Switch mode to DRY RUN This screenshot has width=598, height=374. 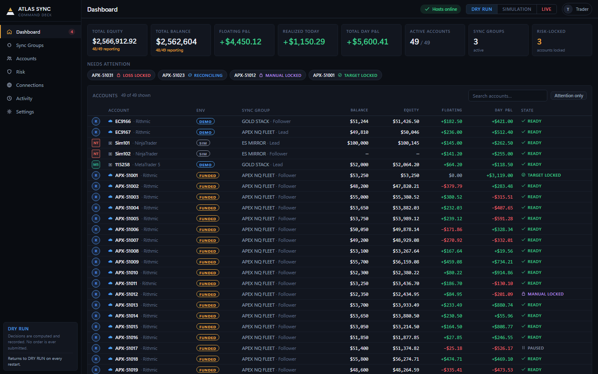point(482,9)
